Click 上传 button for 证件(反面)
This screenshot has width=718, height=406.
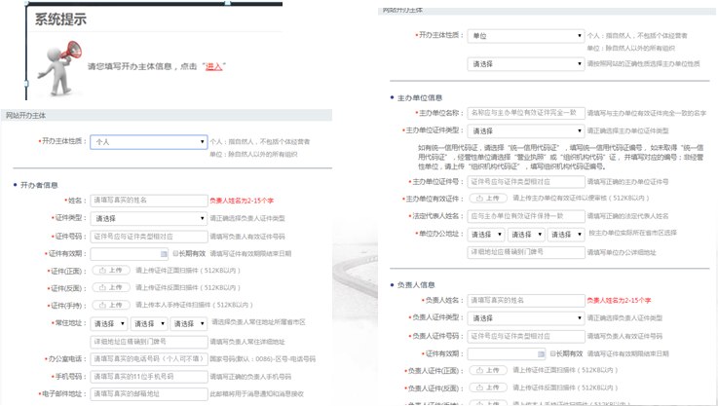pyautogui.click(x=111, y=287)
